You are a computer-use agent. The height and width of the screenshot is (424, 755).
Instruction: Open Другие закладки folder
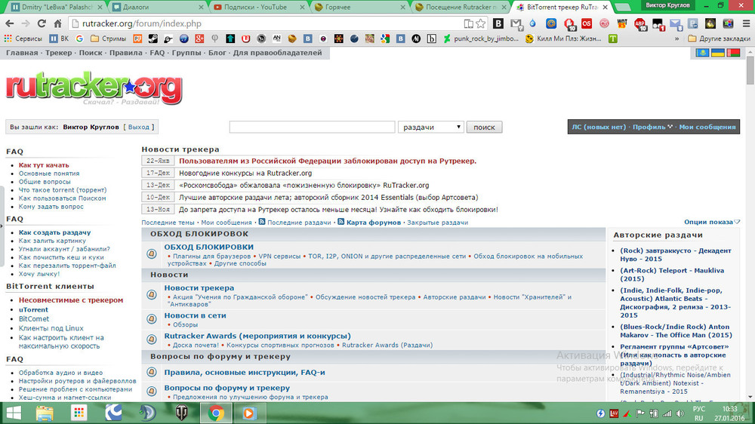pos(720,38)
